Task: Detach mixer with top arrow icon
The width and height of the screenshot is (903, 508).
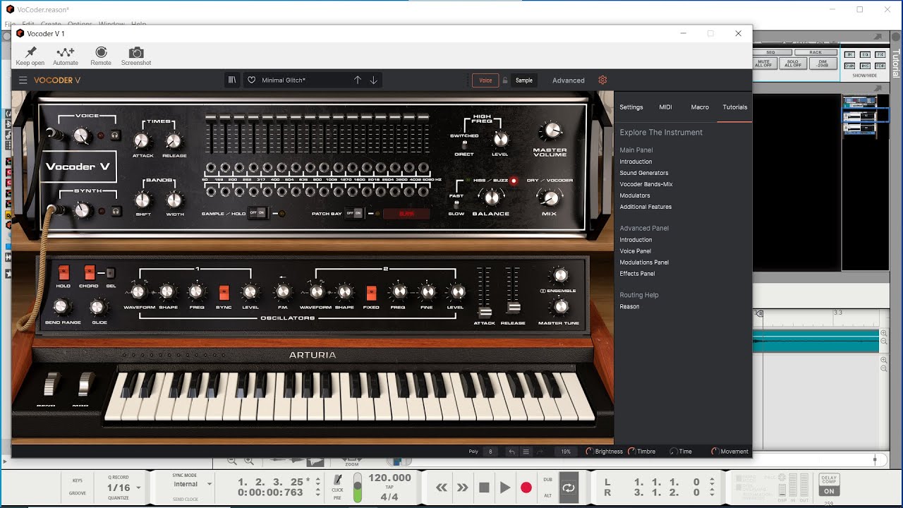Action: pyautogui.click(x=878, y=37)
